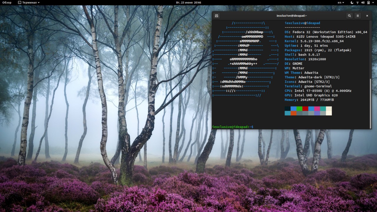Image resolution: width=377 pixels, height=212 pixels.
Task: Click the Wi-Fi status icon
Action: (358, 2)
